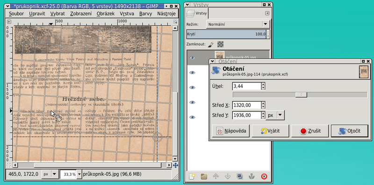374x185 pixels.
Task: Lower the layer with down arrow icon
Action: (228, 177)
